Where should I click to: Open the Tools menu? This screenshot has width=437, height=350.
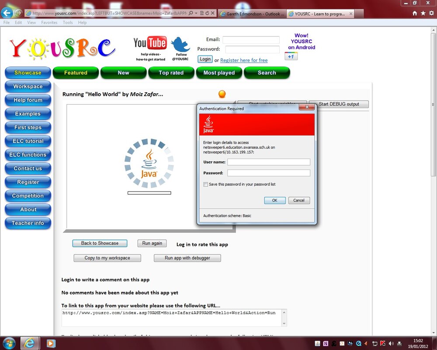[x=68, y=23]
